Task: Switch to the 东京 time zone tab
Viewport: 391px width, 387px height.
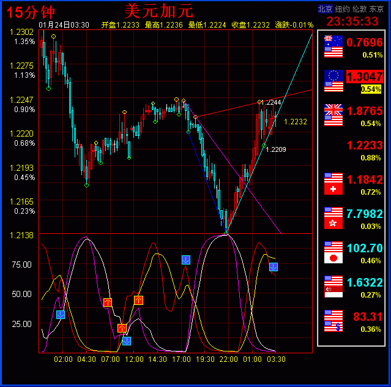Action: tap(376, 9)
